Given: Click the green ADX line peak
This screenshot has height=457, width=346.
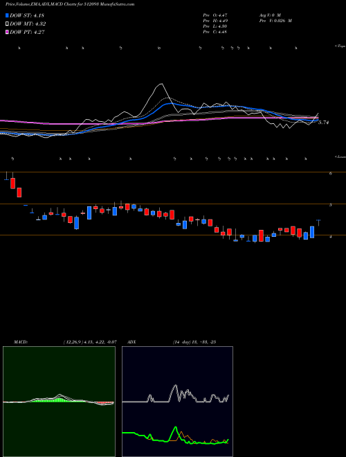Looking at the screenshot, I should (x=176, y=427).
